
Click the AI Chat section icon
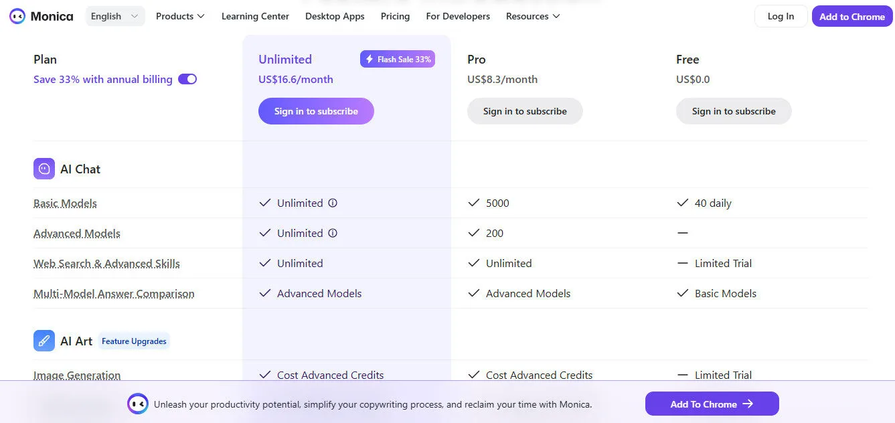44,169
